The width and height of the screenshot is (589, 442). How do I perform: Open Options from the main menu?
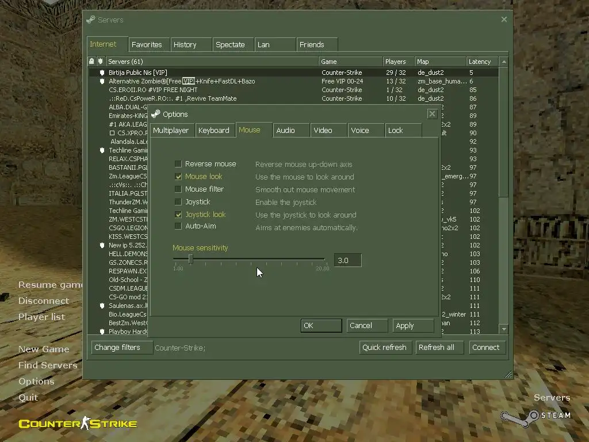36,381
